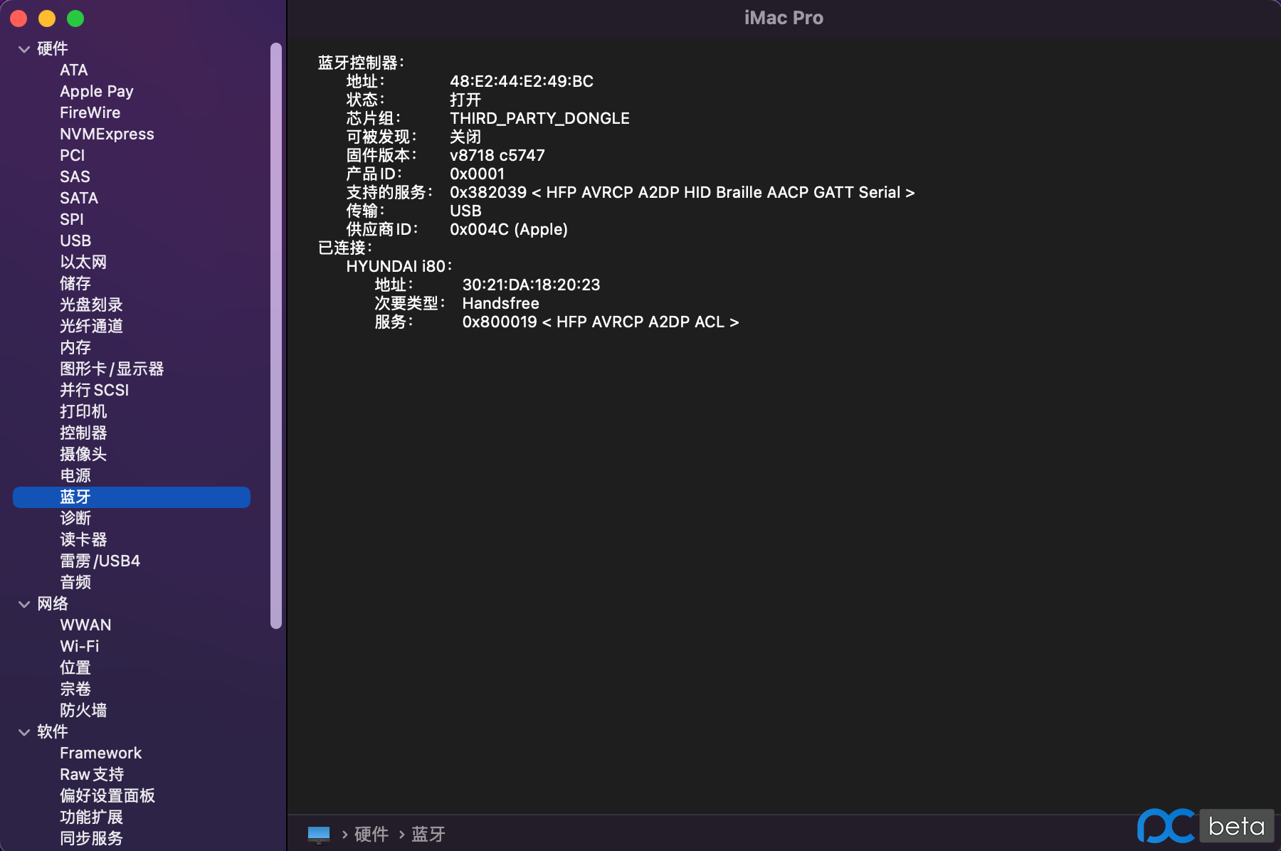Select 控制器 in the sidebar
The image size is (1281, 851).
coord(83,433)
